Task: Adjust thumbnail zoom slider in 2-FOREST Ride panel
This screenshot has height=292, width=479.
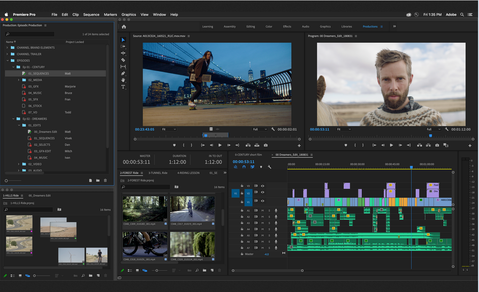Action: pos(157,270)
